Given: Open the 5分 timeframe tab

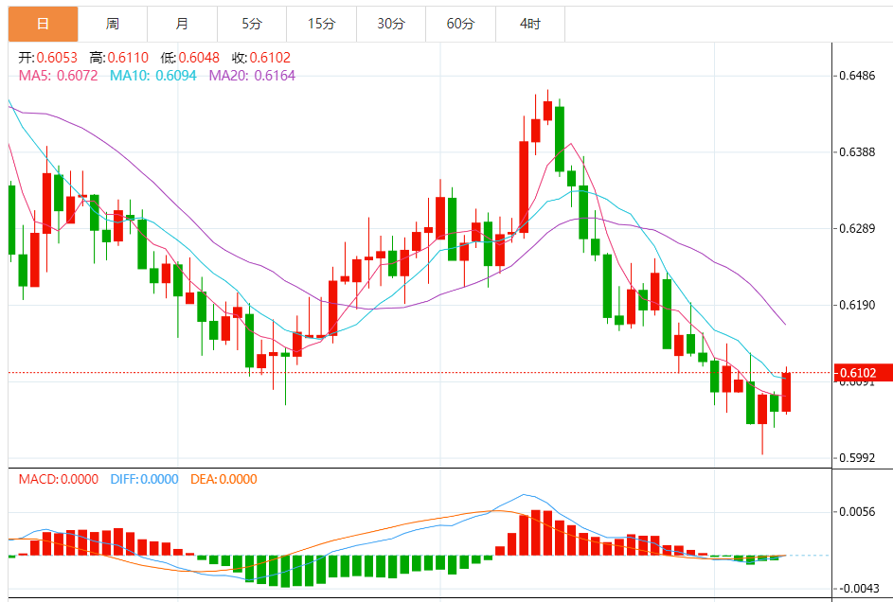Looking at the screenshot, I should 251,24.
